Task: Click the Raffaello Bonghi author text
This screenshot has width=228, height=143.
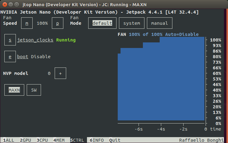Action: point(201,140)
